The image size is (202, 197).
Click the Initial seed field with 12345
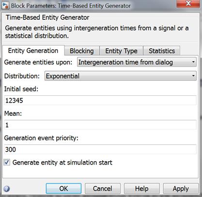tap(100, 100)
